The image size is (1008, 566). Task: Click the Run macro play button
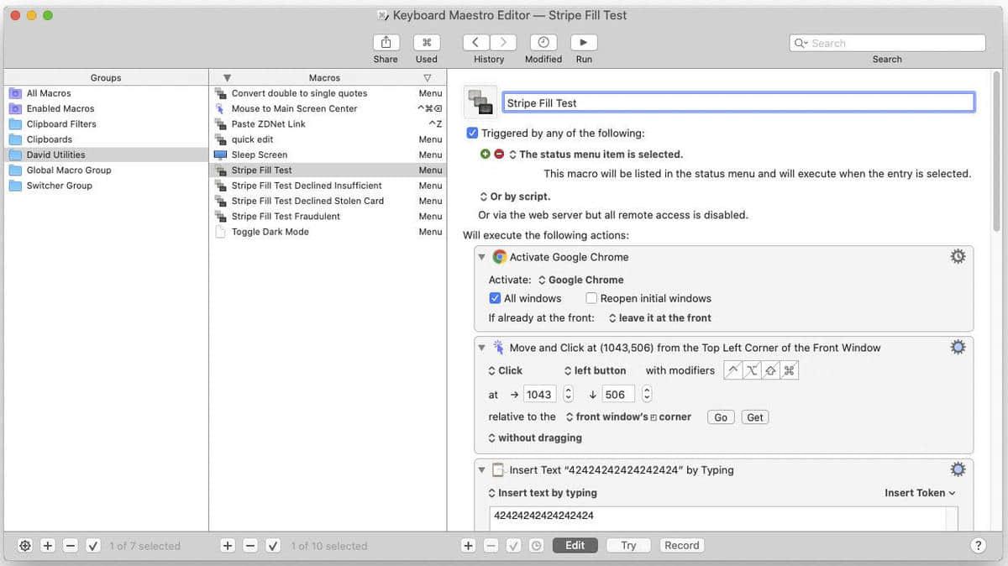tap(584, 43)
